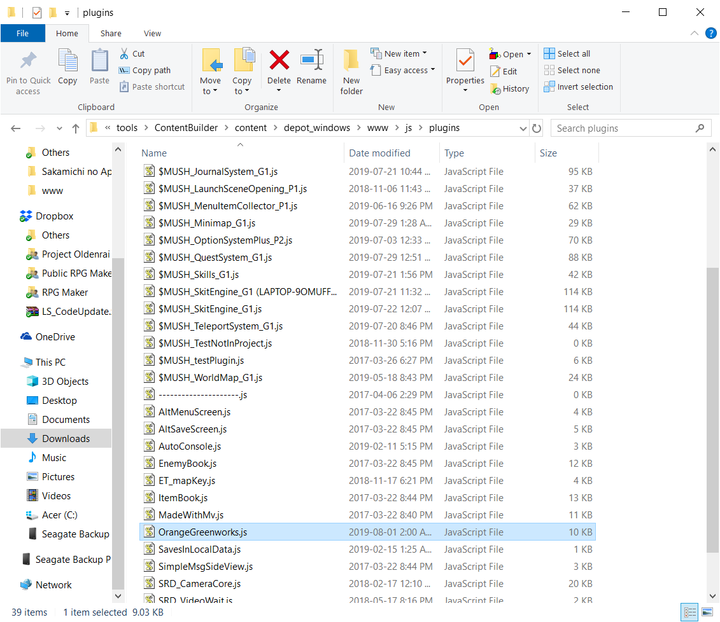Click the red Delete icon
Viewport: 720px width, 622px height.
(279, 60)
